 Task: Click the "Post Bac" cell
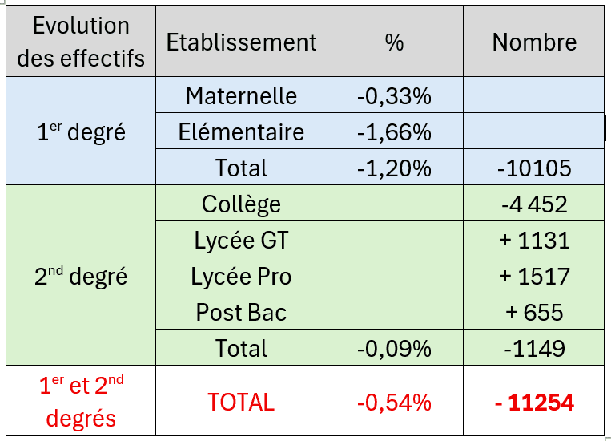pyautogui.click(x=241, y=312)
